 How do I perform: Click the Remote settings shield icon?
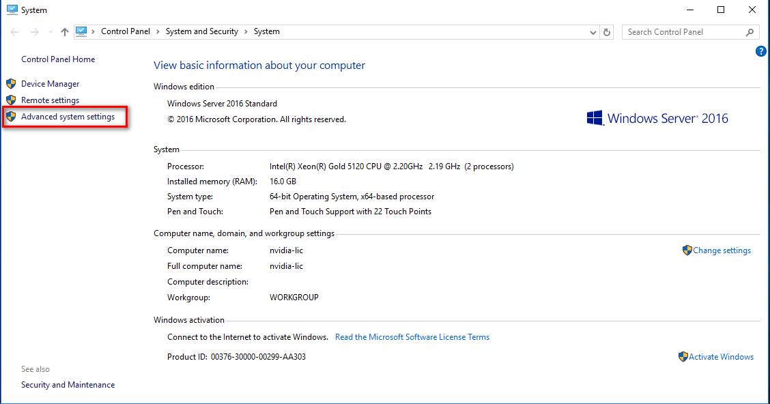pyautogui.click(x=11, y=100)
